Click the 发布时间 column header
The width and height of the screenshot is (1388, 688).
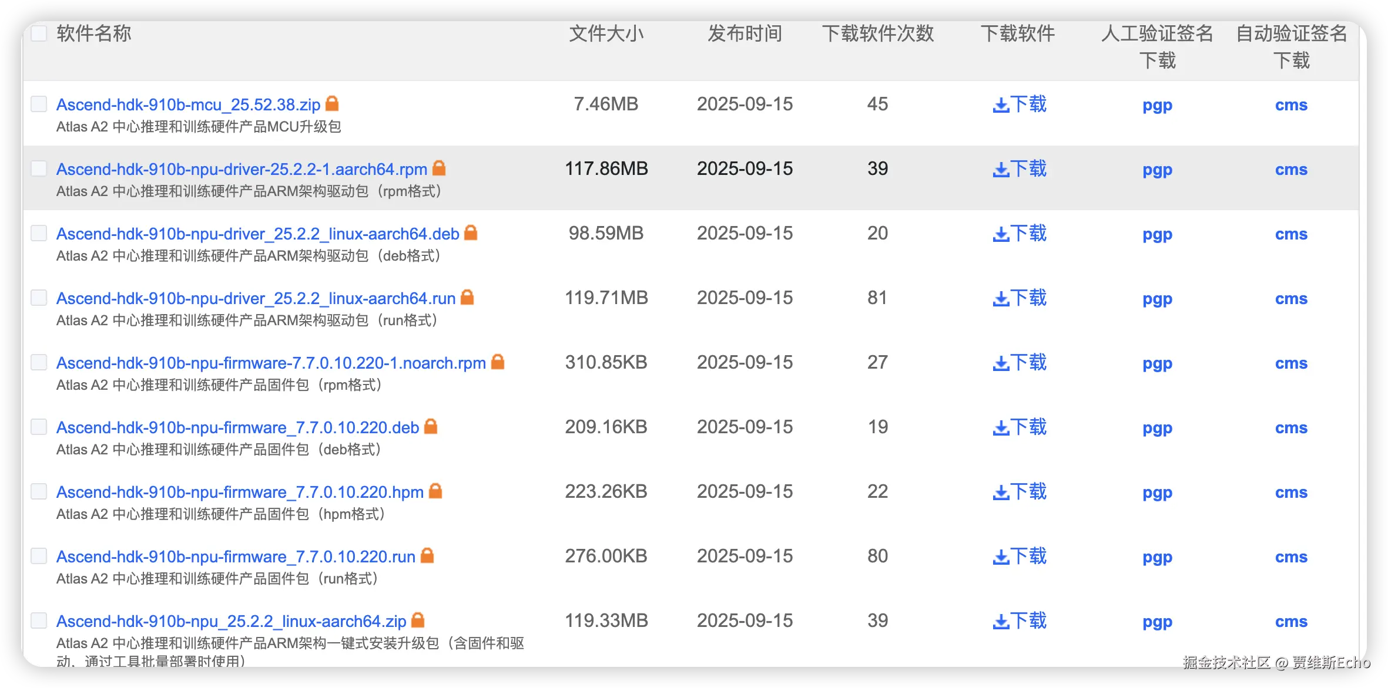744,33
